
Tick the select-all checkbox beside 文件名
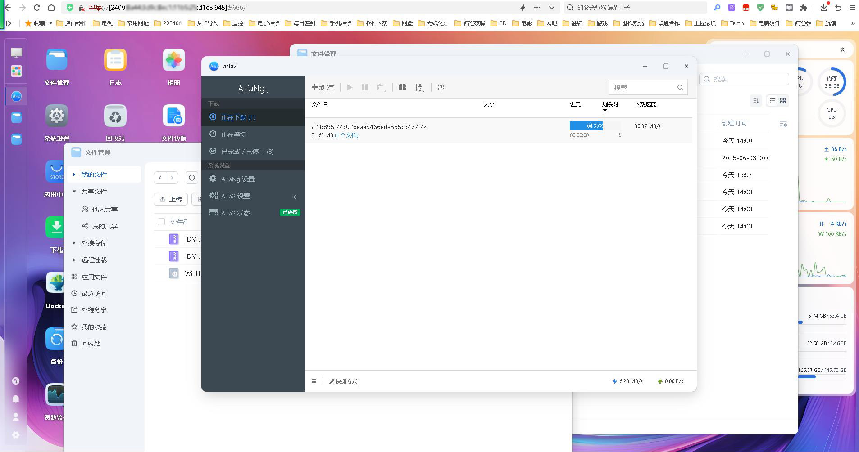point(161,222)
